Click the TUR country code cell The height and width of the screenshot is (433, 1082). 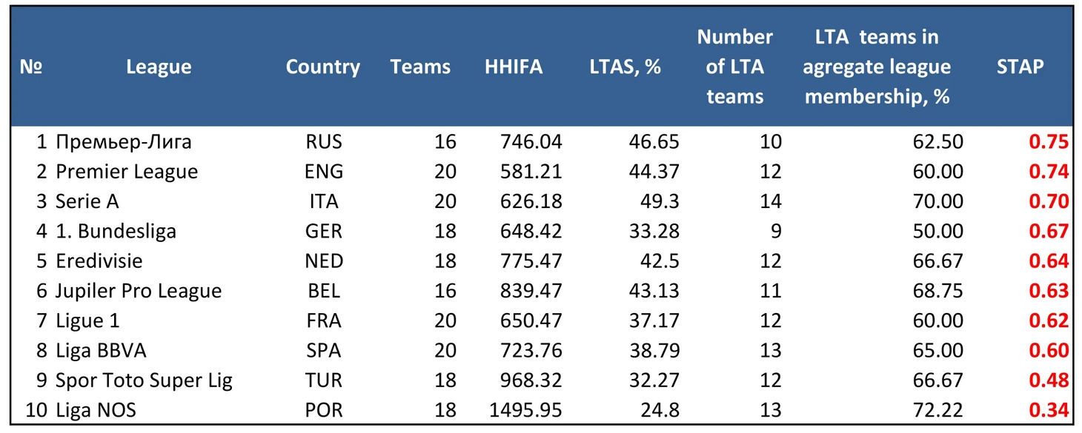(x=324, y=380)
